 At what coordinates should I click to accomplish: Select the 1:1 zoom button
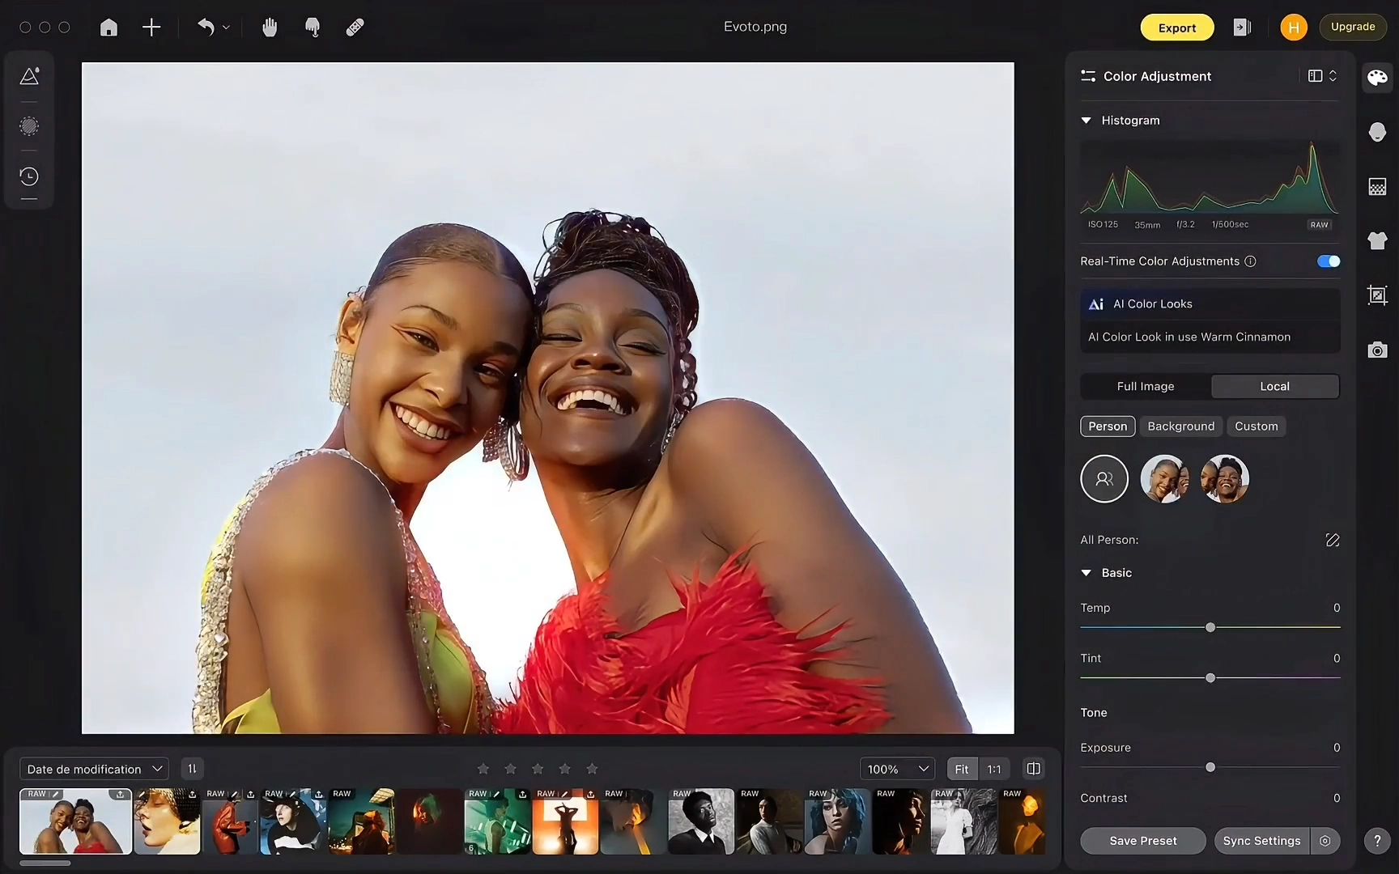click(994, 769)
